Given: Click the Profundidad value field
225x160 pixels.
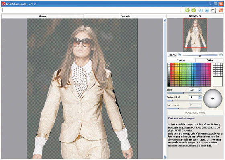Looking at the screenshot, I should 194,98.
